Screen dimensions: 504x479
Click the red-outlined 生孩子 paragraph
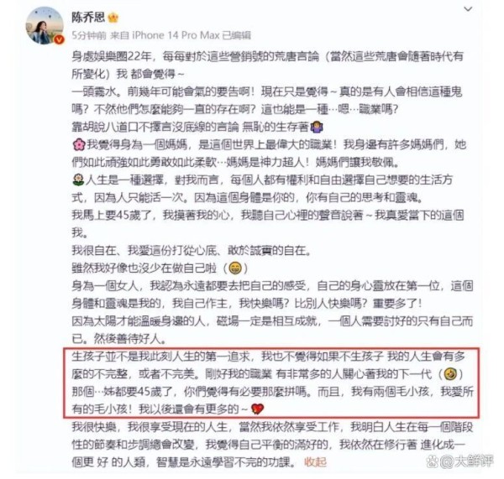pos(271,383)
